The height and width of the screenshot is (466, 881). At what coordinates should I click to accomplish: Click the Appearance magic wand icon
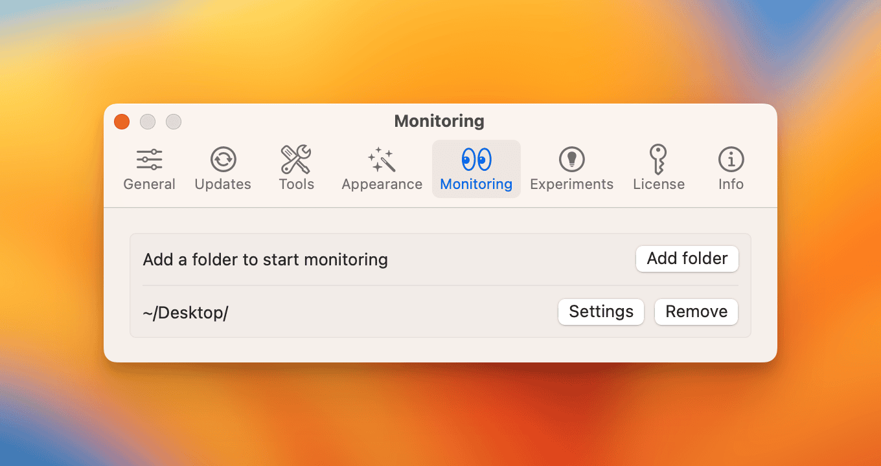tap(382, 159)
